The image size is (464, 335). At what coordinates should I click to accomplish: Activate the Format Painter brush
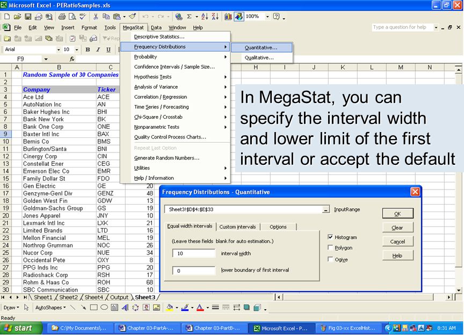[x=133, y=17]
